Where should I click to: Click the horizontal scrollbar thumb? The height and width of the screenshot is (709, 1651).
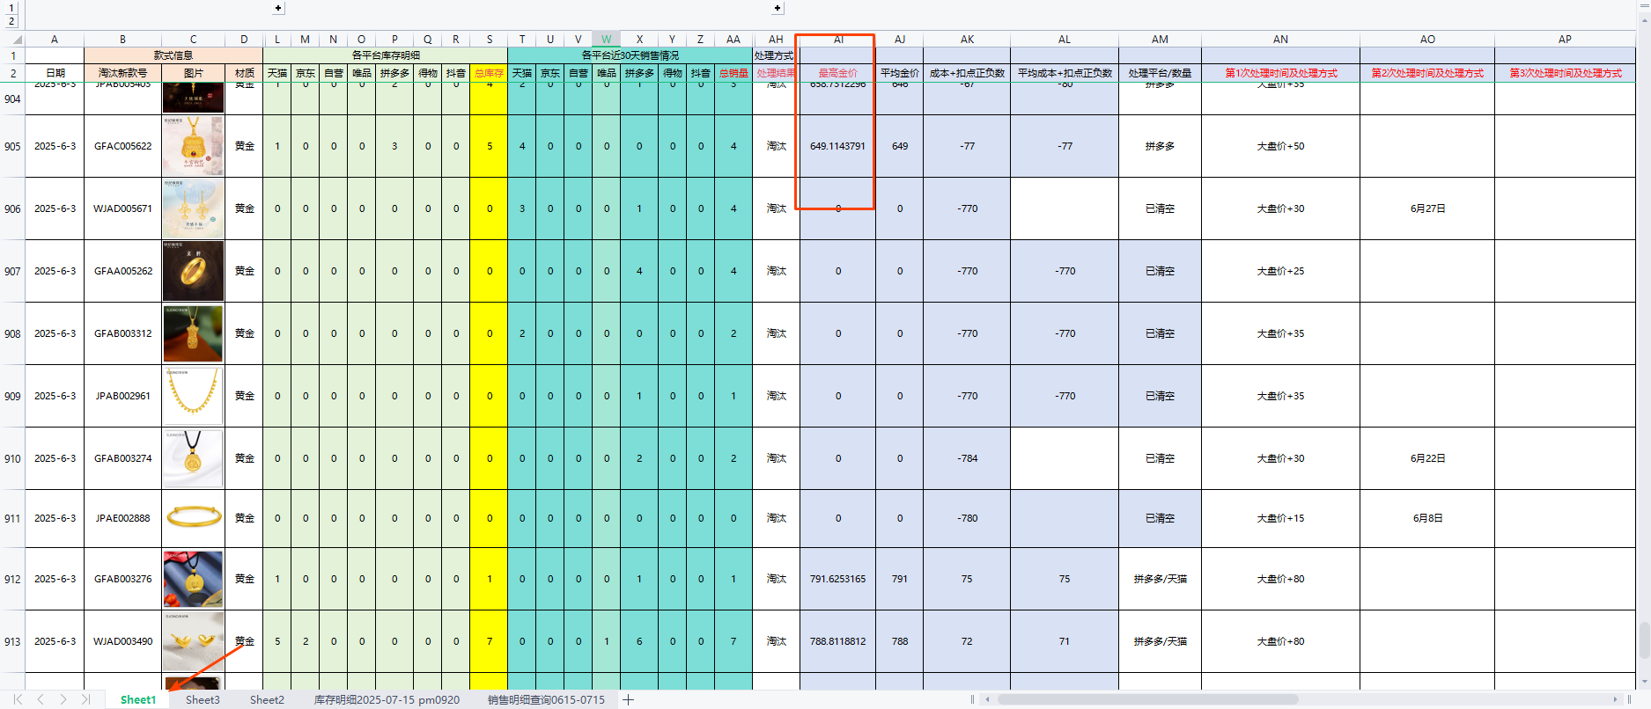[x=1145, y=699]
